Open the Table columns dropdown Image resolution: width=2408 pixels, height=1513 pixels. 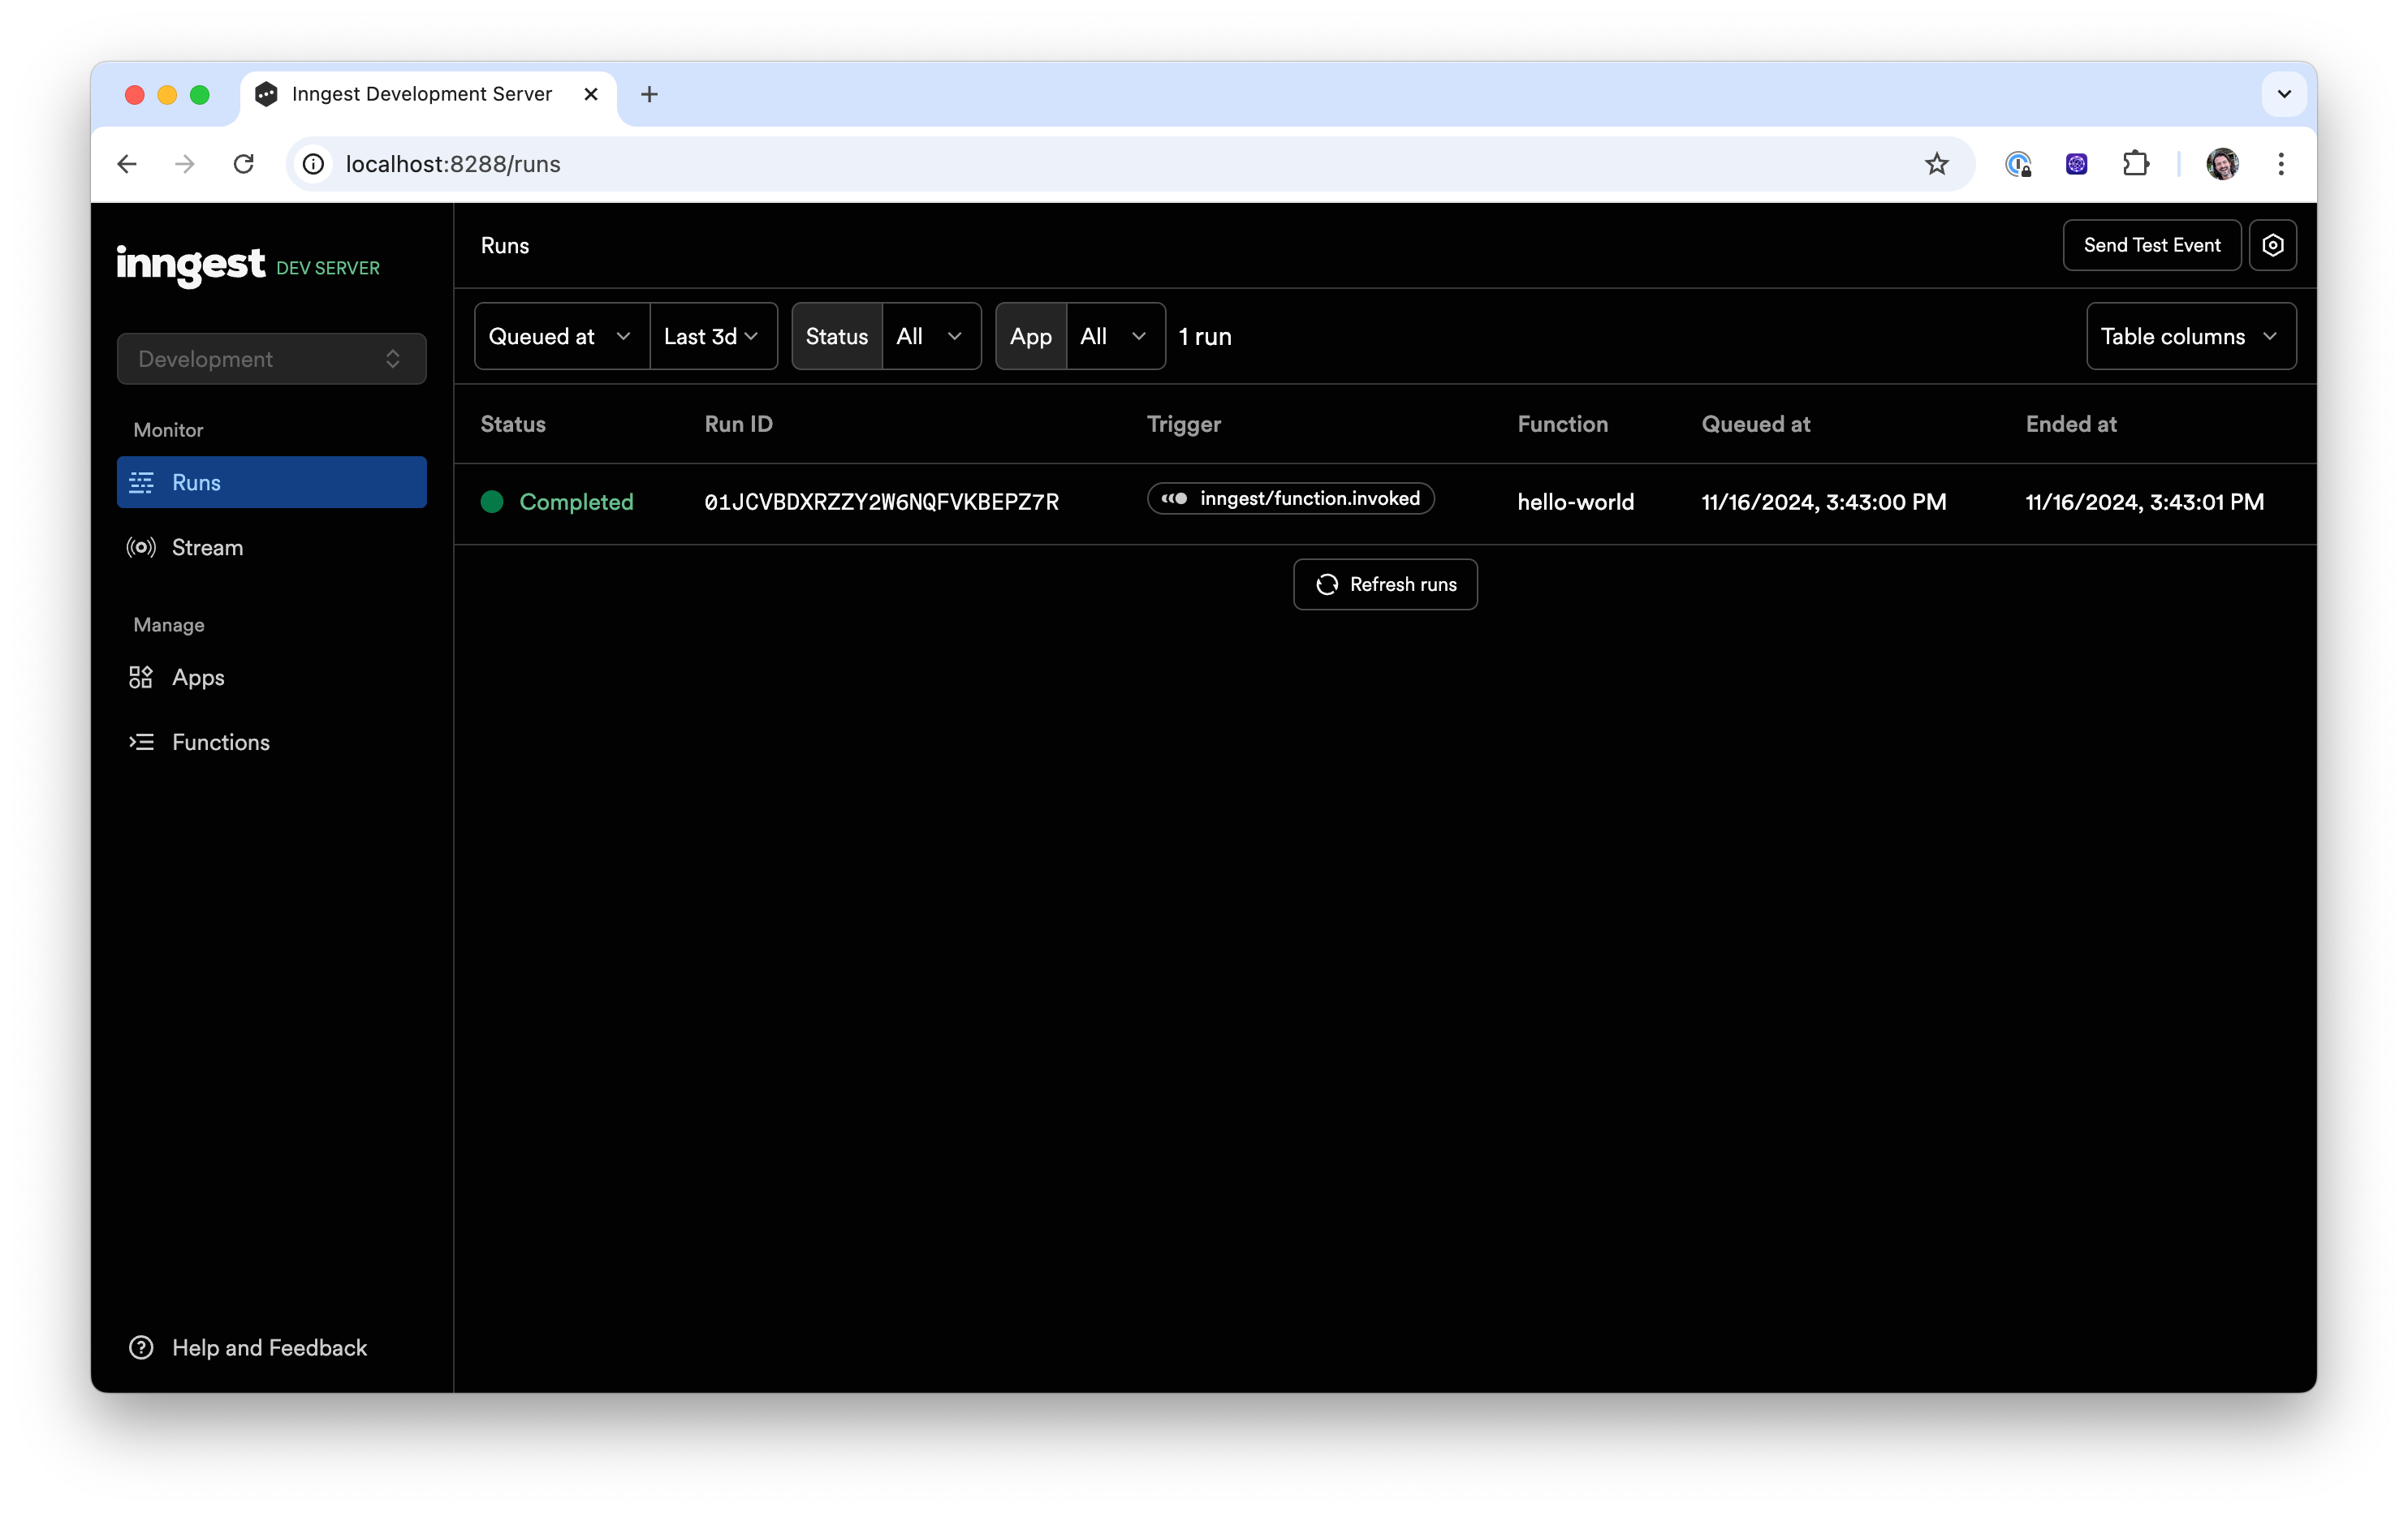(x=2190, y=336)
